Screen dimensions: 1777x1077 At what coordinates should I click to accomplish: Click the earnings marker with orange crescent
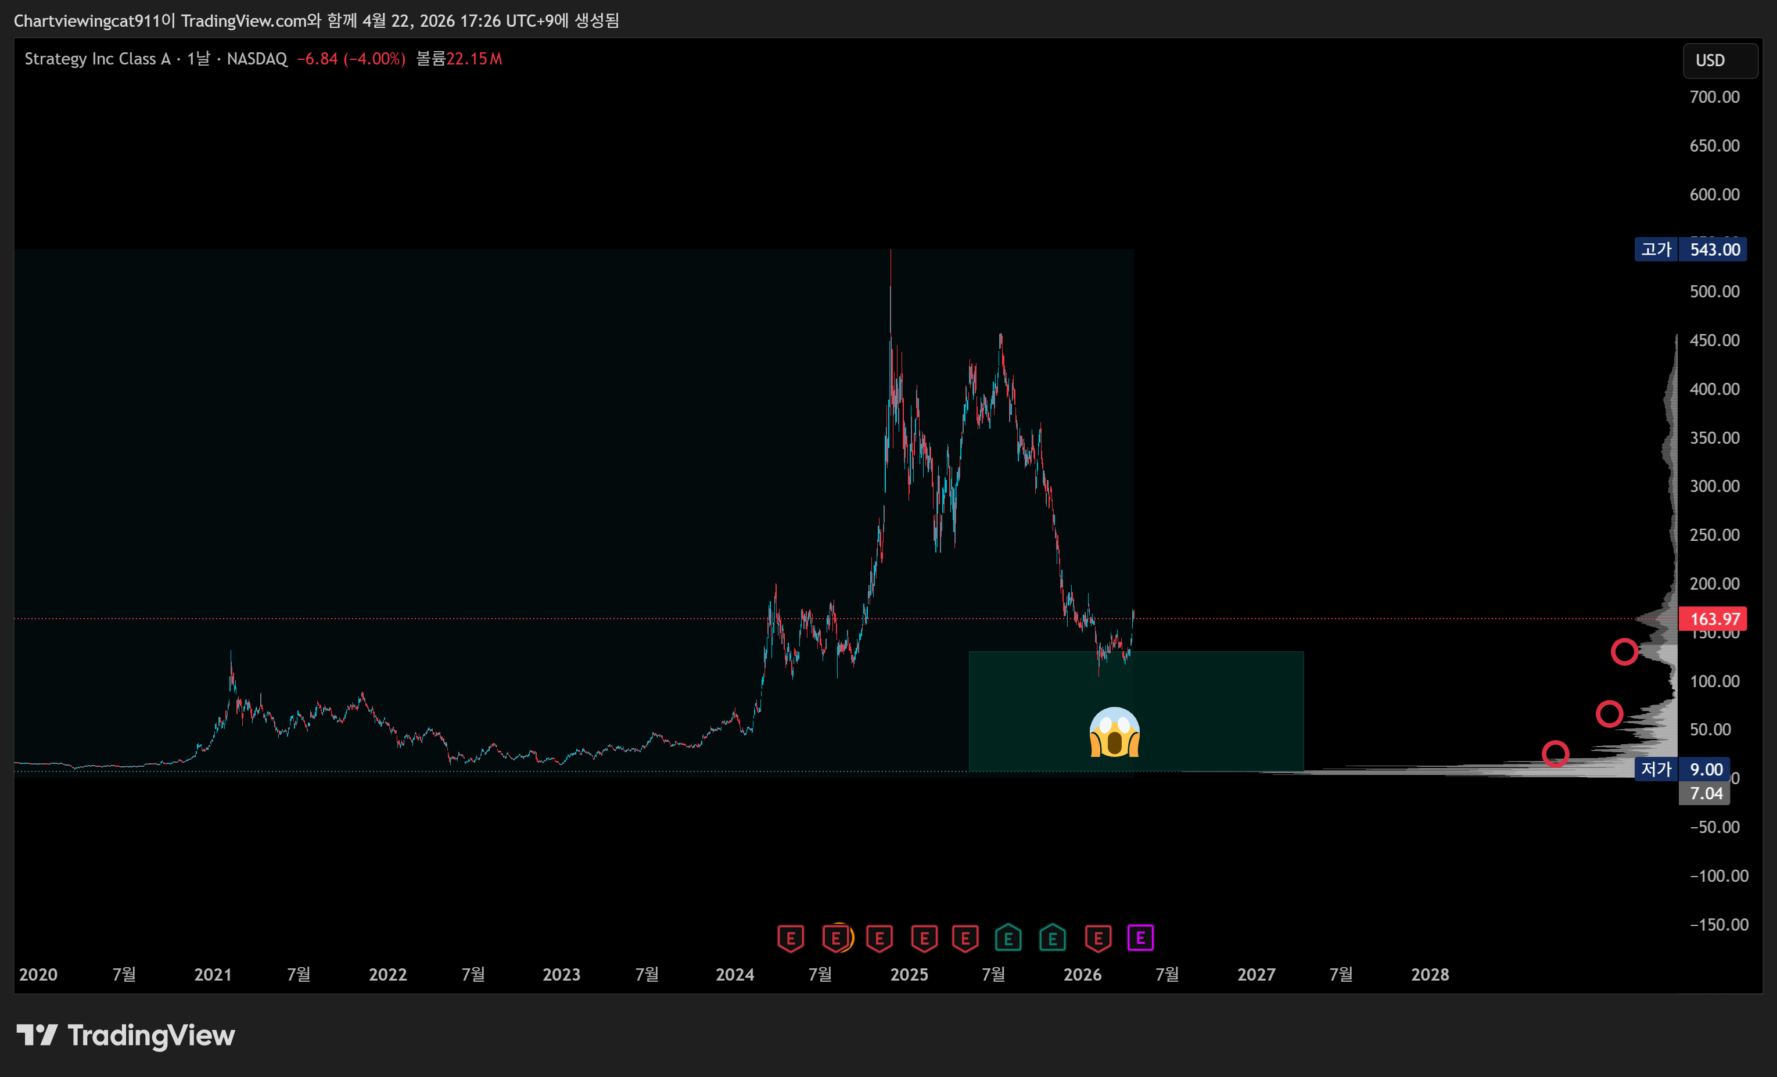837,938
